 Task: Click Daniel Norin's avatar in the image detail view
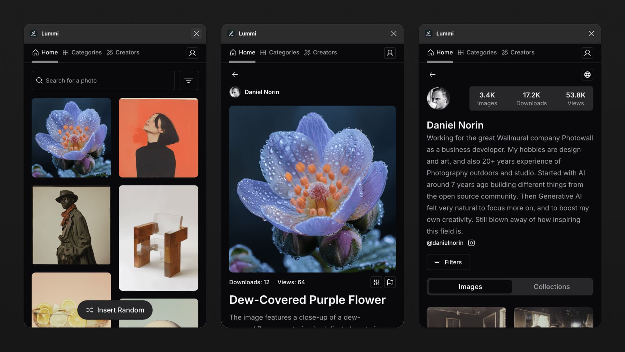coord(235,92)
